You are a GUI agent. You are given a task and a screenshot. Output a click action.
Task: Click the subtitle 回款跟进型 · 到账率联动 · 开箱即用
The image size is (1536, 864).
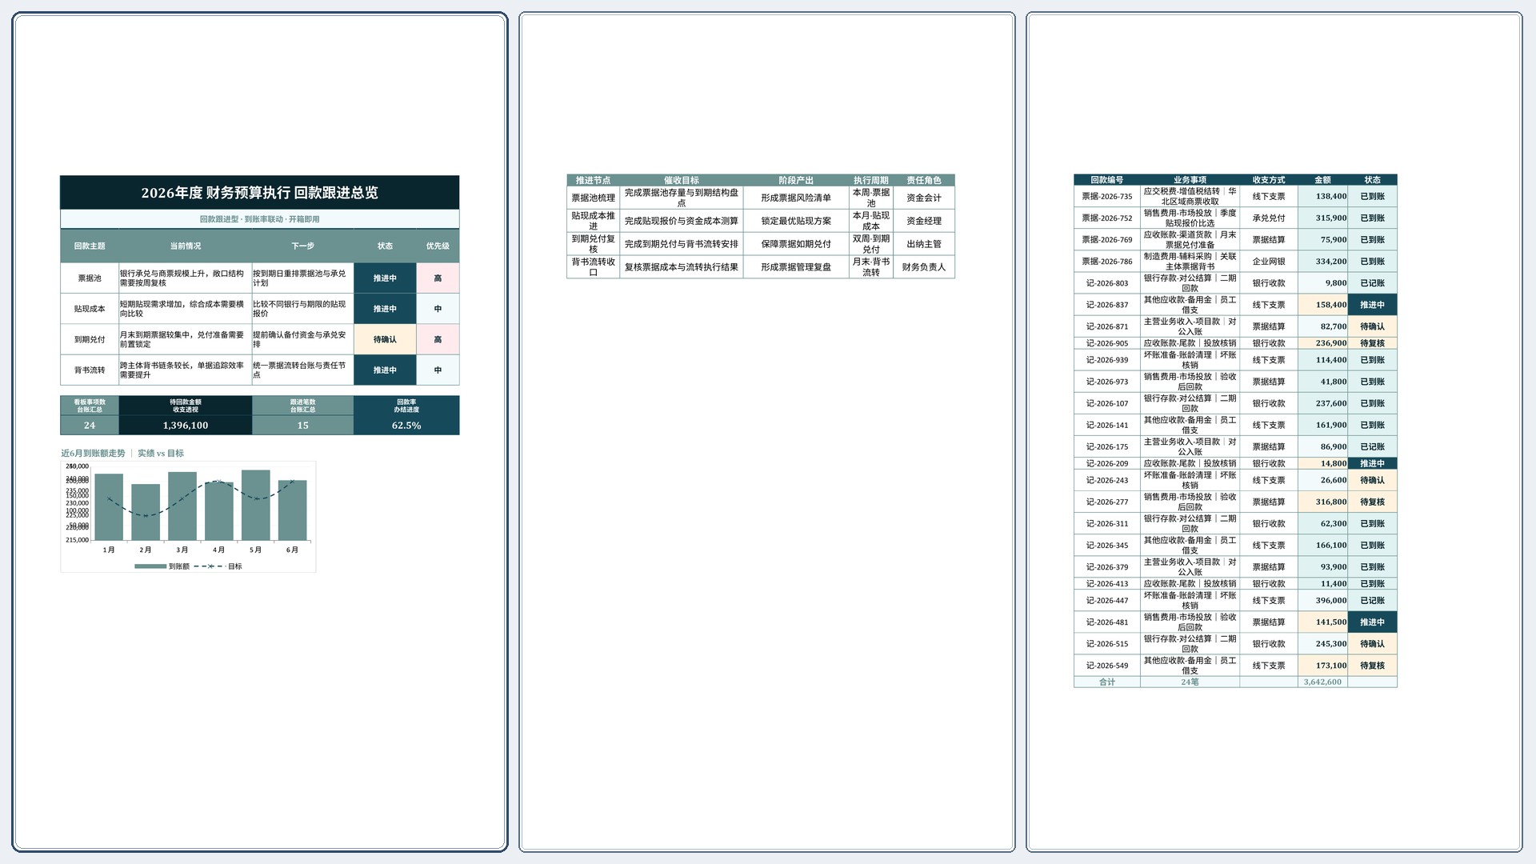click(x=259, y=219)
